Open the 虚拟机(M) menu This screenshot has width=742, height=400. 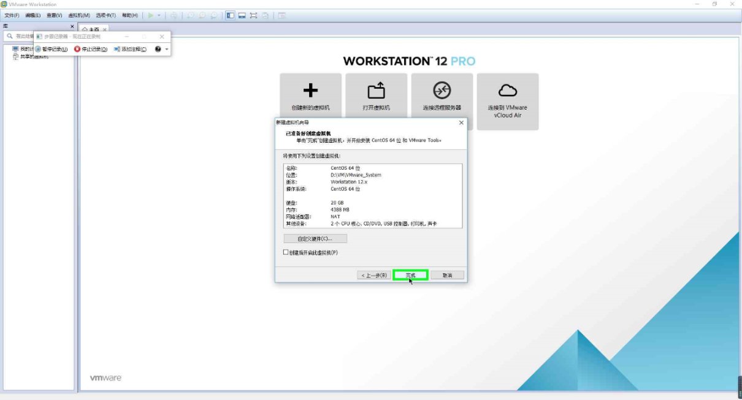(78, 15)
